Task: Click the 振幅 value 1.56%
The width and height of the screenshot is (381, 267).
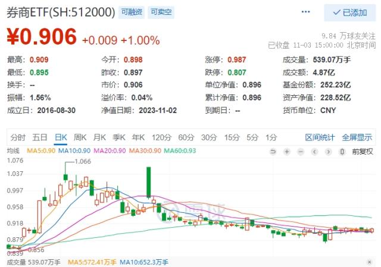Action: tap(40, 98)
